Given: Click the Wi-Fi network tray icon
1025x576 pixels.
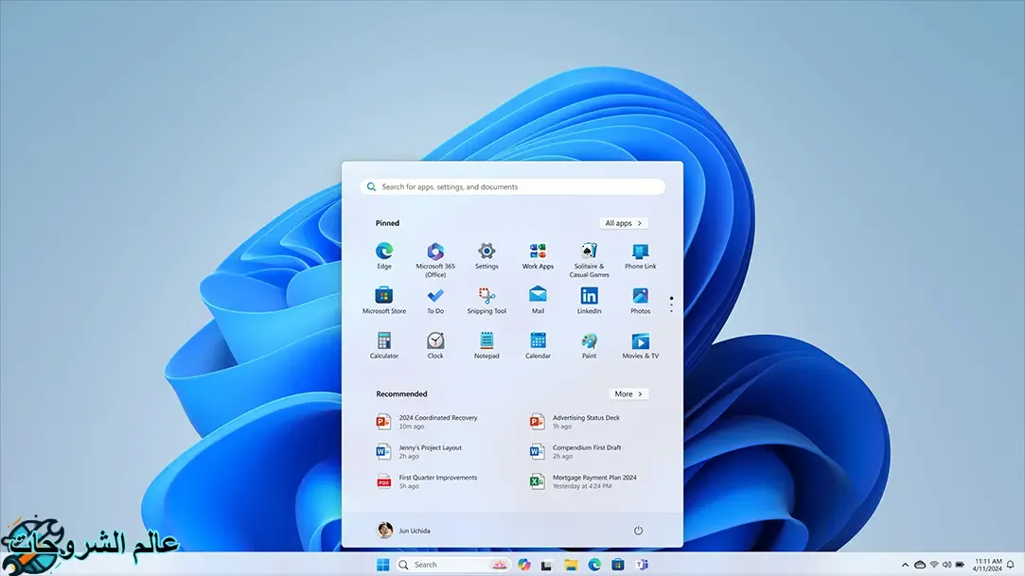Looking at the screenshot, I should pos(934,565).
